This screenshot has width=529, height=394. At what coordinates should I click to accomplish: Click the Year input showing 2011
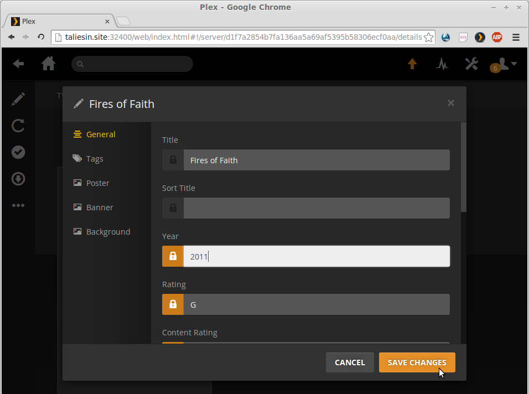point(317,256)
